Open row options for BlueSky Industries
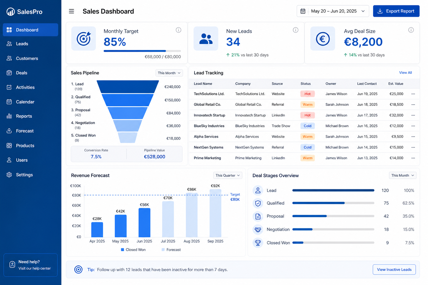 413,126
